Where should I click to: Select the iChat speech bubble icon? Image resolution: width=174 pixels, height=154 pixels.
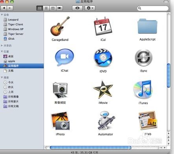pos(65,57)
